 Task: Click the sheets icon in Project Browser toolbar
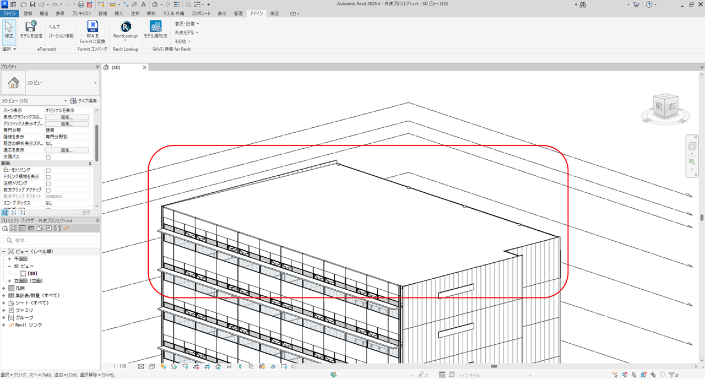click(x=40, y=228)
